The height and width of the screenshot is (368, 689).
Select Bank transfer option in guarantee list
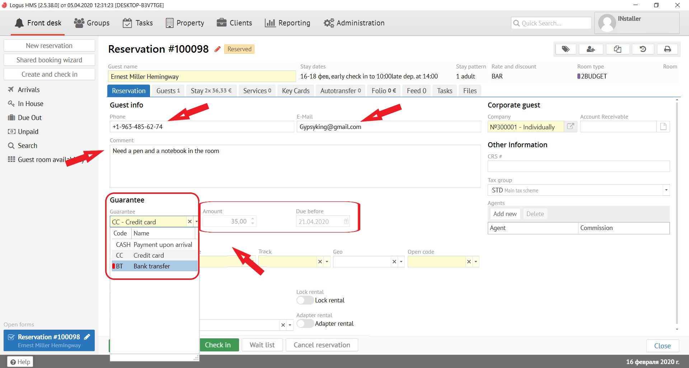[x=155, y=266]
